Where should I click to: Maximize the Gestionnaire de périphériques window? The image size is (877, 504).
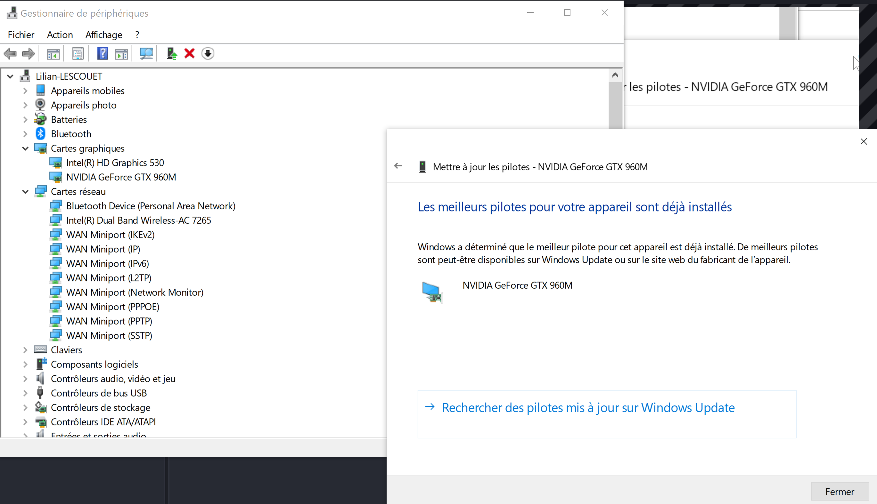click(567, 13)
